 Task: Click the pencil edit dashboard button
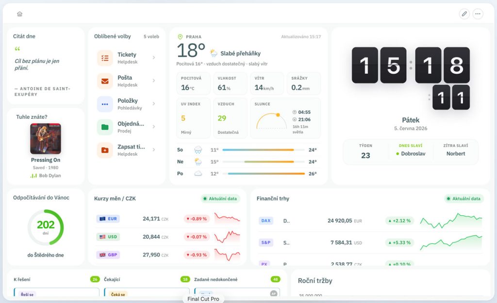(x=464, y=14)
